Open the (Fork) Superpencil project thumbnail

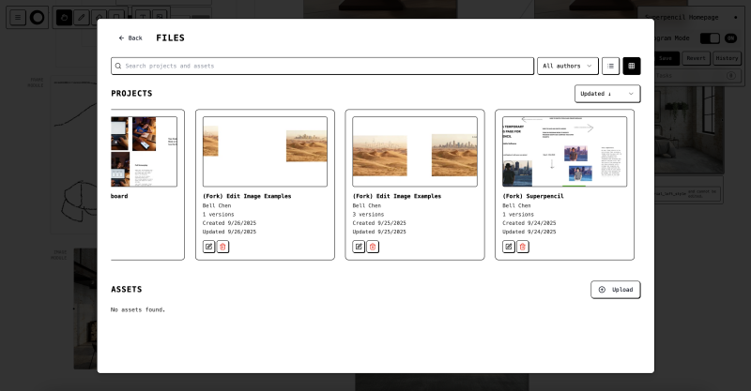[564, 151]
